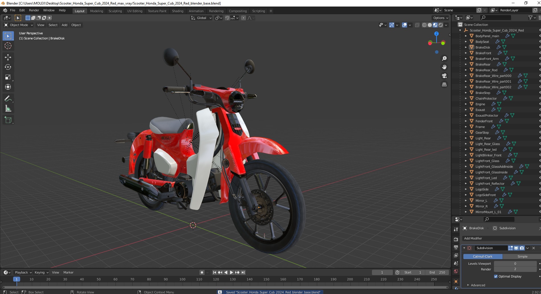The width and height of the screenshot is (541, 294).
Task: Expand the BodyPanel_main outliner item
Action: pos(466,36)
